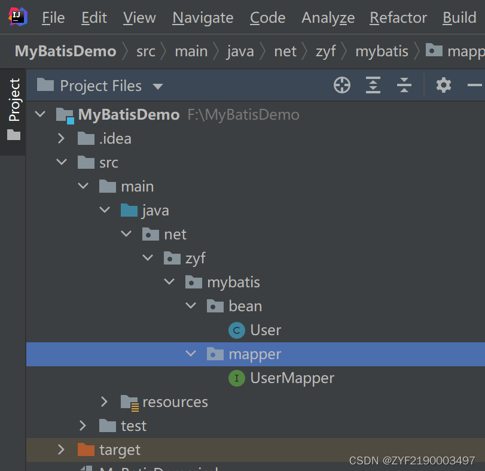Click MyBatisDemo in the breadcrumb bar
Viewport: 485px width, 471px height.
click(66, 51)
